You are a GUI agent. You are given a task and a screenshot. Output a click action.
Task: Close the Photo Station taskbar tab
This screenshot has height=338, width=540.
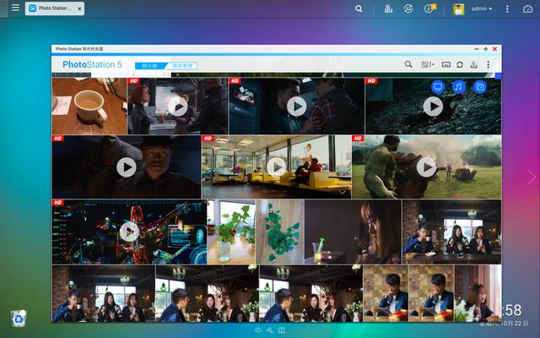79,8
